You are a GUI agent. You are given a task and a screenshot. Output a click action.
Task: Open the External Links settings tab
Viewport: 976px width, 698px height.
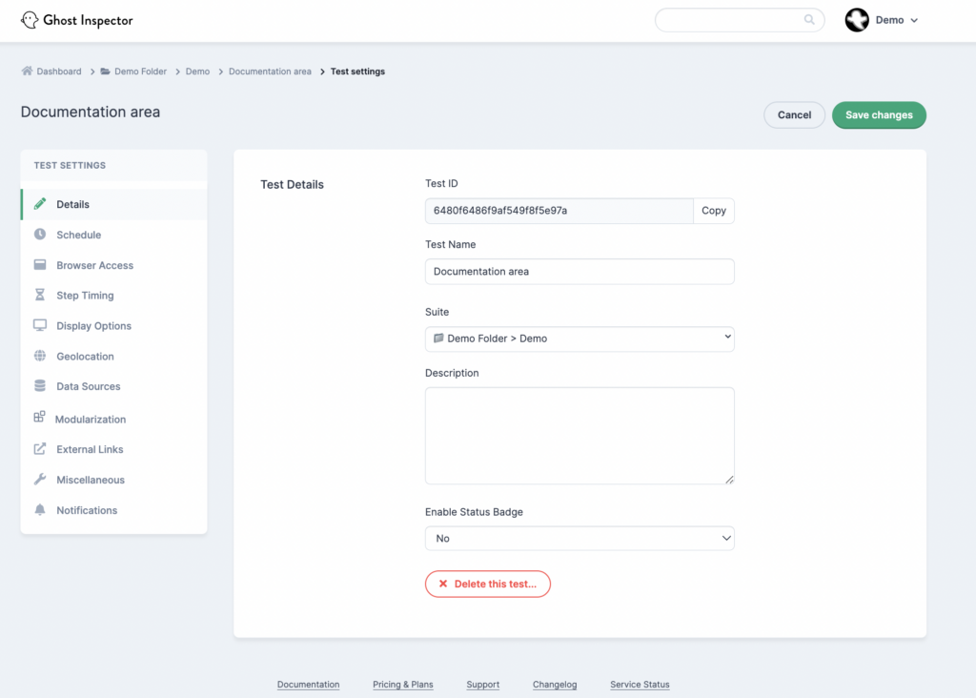(114, 449)
